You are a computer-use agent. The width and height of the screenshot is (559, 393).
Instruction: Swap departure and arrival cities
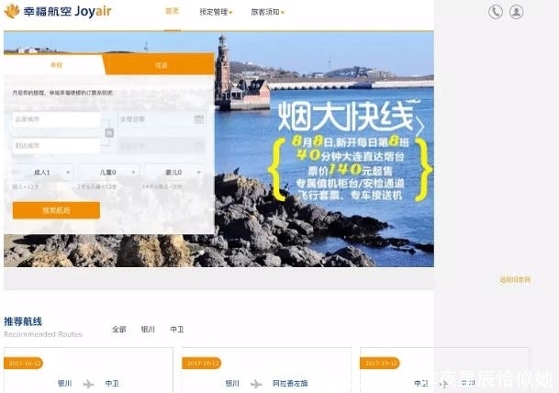[x=109, y=132]
